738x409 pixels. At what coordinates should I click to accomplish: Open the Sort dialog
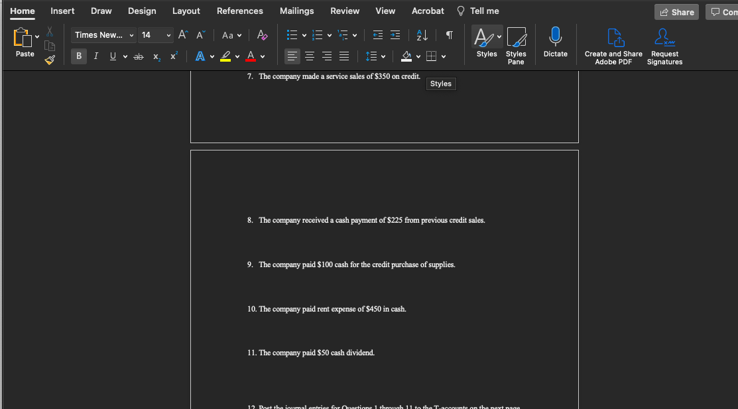(x=422, y=34)
